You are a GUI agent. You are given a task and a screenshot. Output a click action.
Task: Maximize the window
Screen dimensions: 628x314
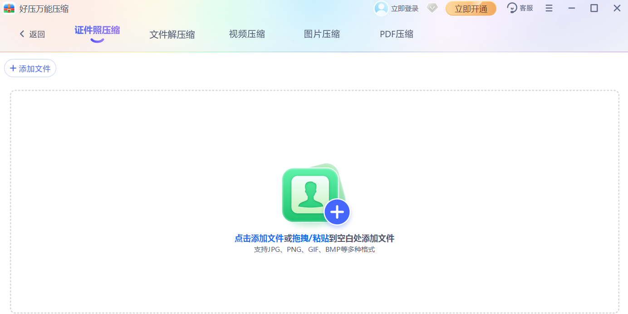pyautogui.click(x=594, y=8)
